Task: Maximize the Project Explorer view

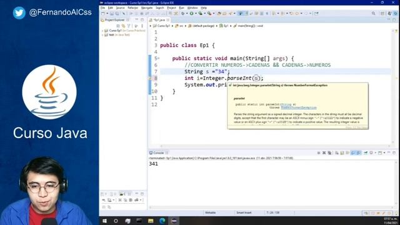Action: click(142, 19)
